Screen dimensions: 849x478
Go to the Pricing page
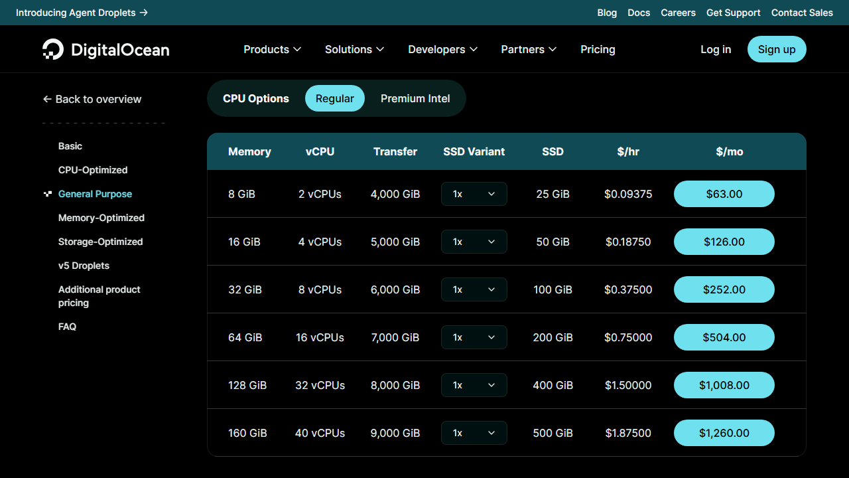click(x=598, y=49)
